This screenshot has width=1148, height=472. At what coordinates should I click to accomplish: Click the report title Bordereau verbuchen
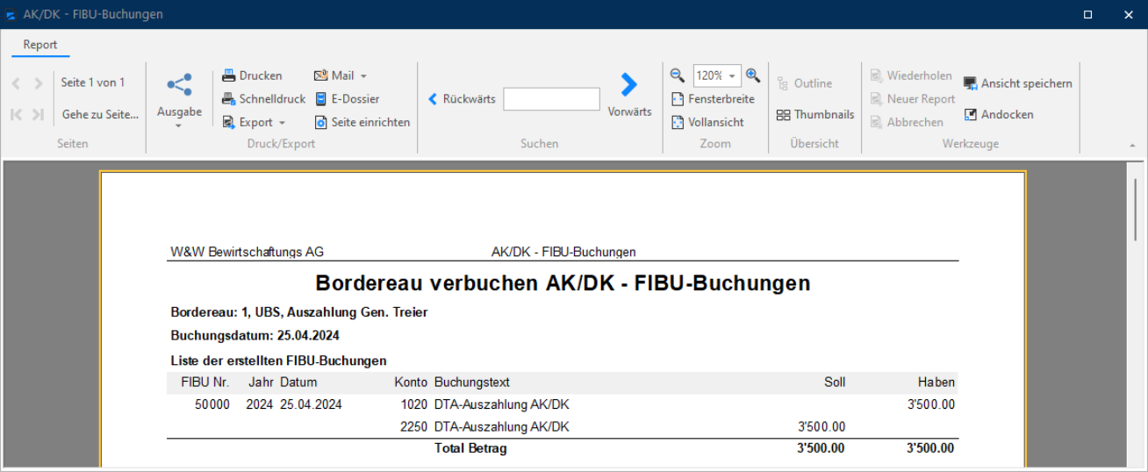pyautogui.click(x=563, y=283)
